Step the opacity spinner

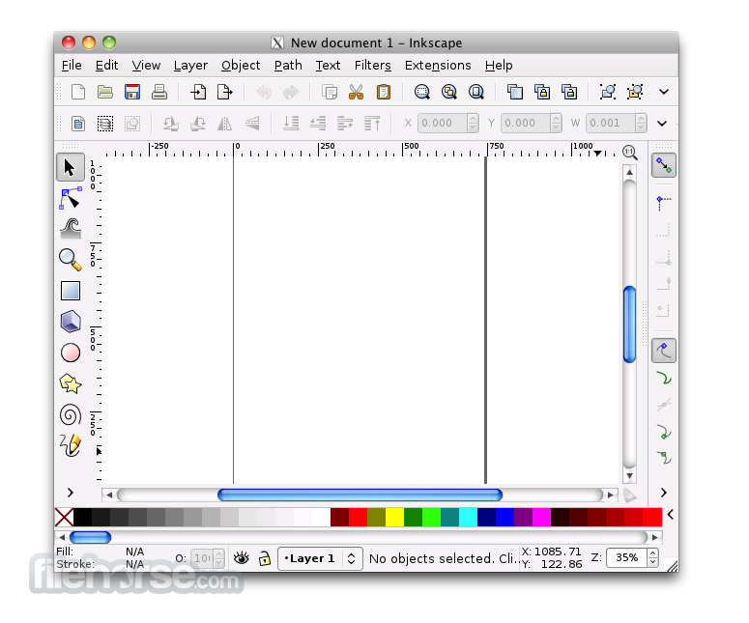218,558
